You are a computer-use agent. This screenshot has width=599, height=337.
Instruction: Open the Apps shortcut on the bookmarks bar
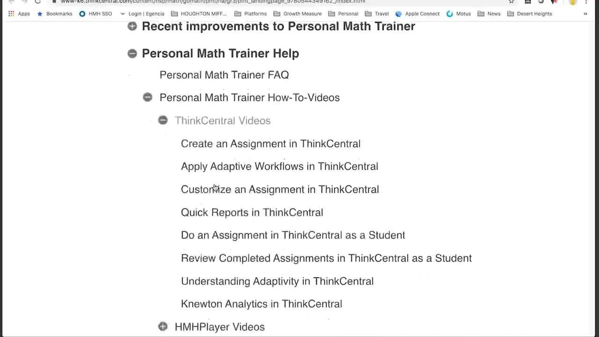tap(19, 14)
